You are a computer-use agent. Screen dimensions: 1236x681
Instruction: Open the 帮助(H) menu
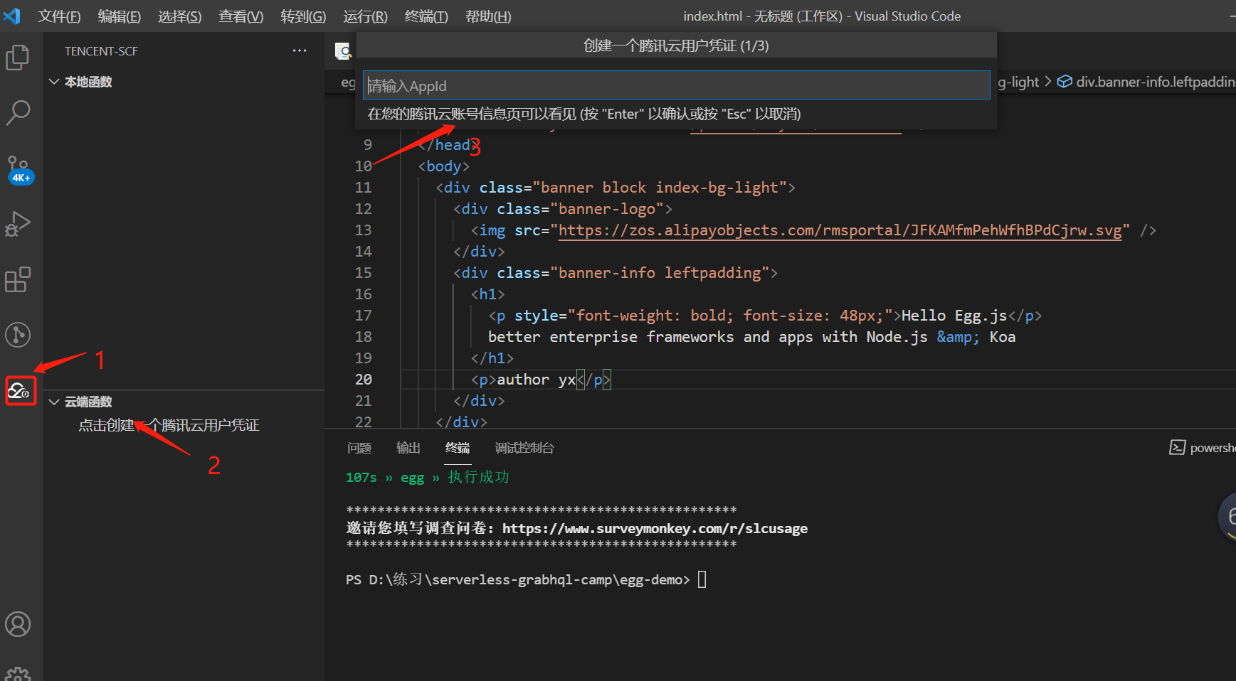(488, 16)
